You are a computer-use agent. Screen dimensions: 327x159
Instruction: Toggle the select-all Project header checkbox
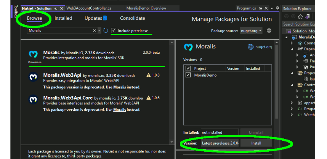tap(188, 68)
